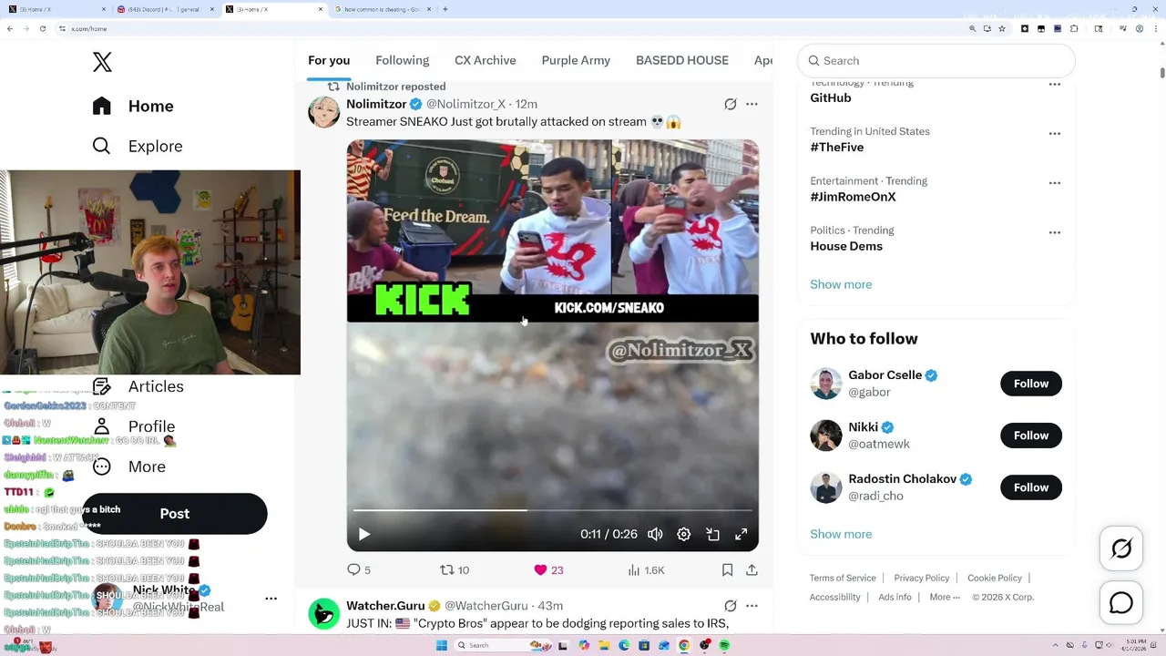
Task: Toggle picture-in-picture on the video
Action: click(x=712, y=534)
